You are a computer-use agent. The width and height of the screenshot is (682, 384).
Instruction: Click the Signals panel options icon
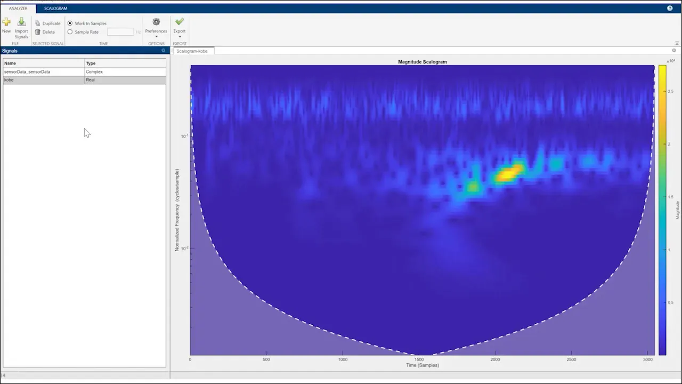[164, 51]
